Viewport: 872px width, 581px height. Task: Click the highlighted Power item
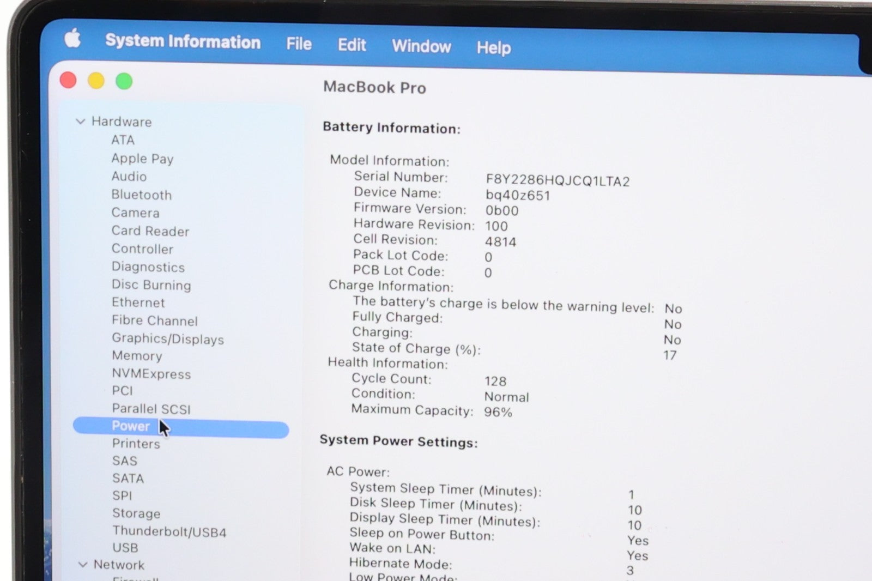coord(131,426)
